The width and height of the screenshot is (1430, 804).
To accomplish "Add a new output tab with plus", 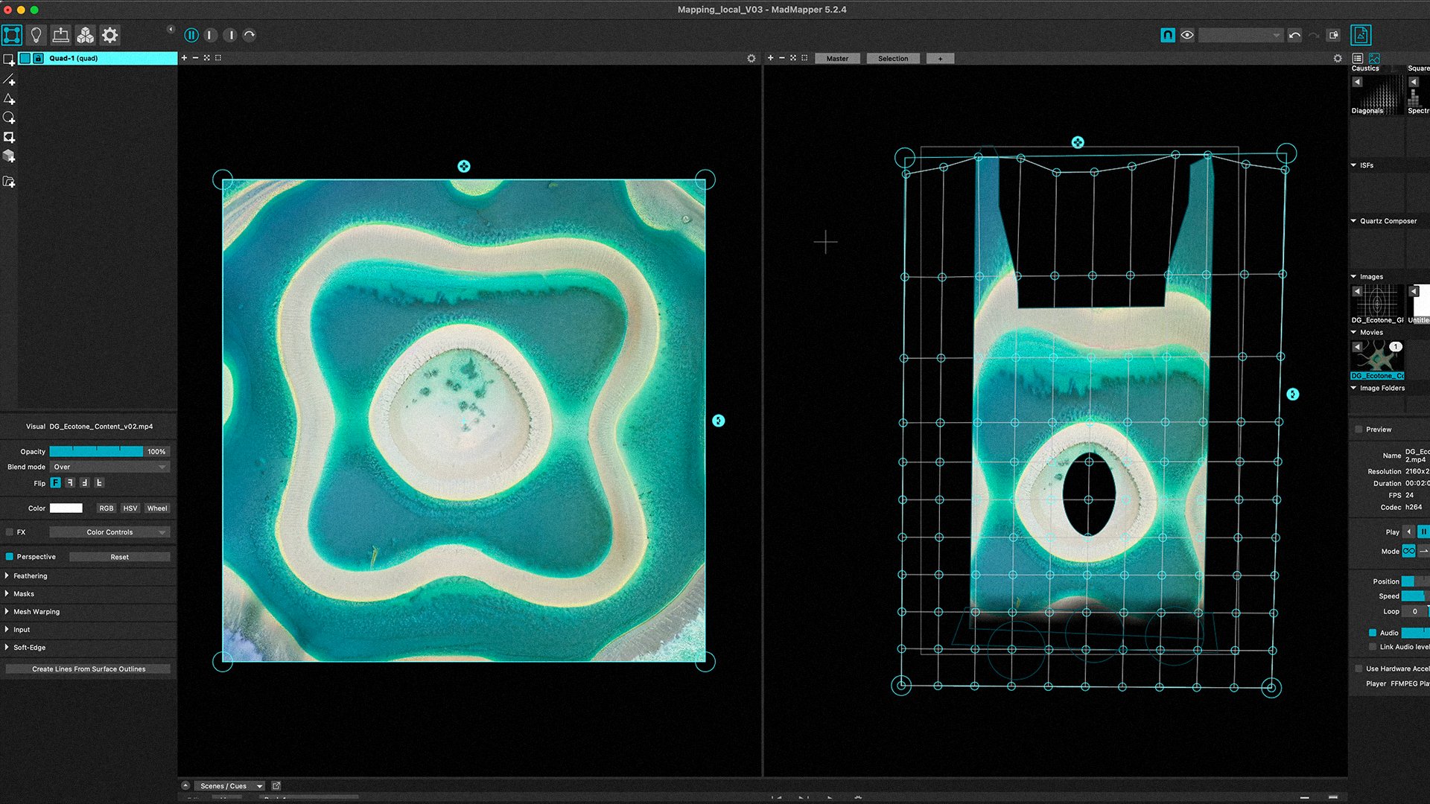I will pyautogui.click(x=940, y=59).
